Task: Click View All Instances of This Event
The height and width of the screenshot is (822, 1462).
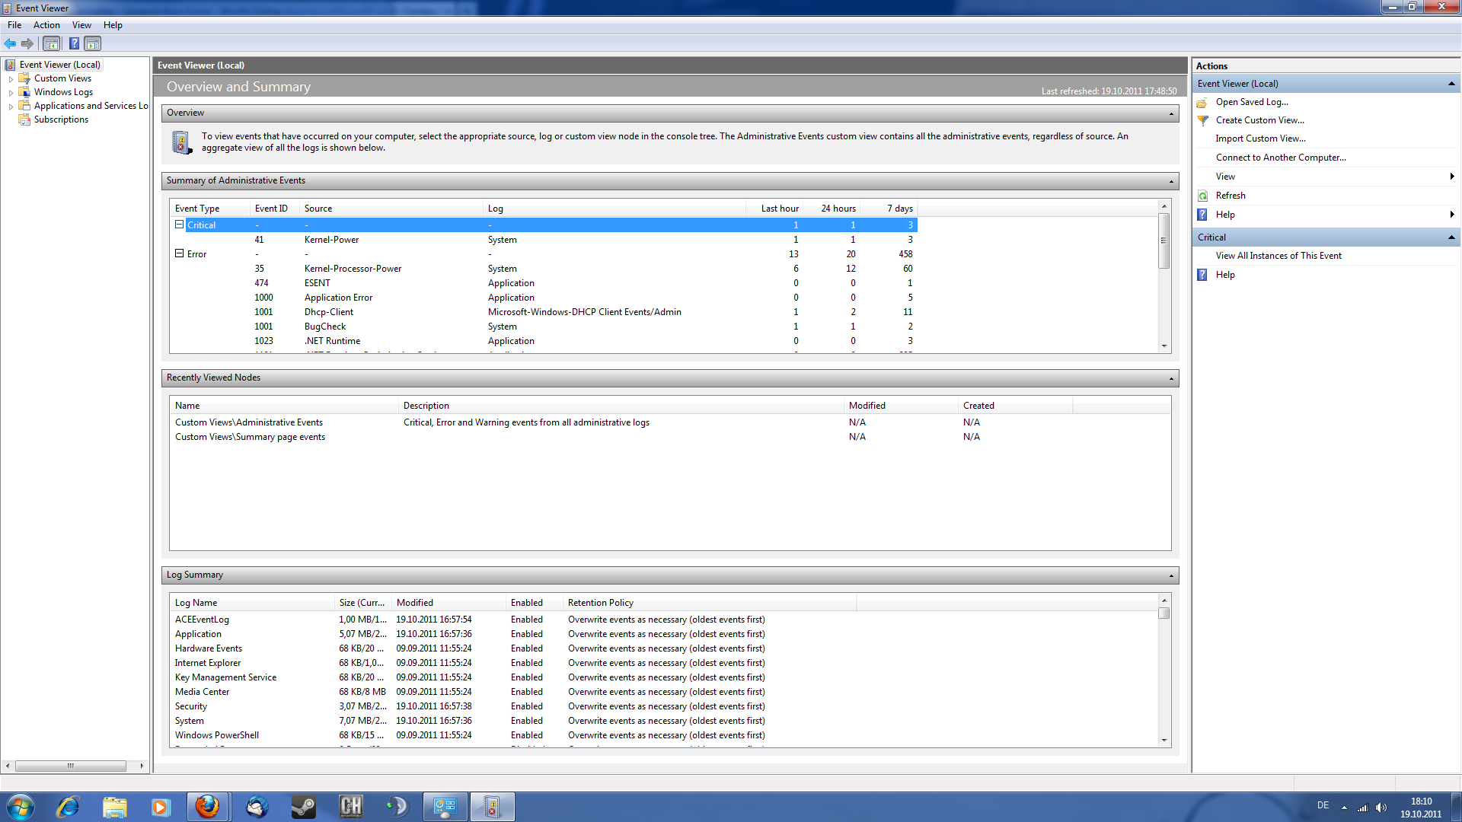Action: tap(1278, 256)
